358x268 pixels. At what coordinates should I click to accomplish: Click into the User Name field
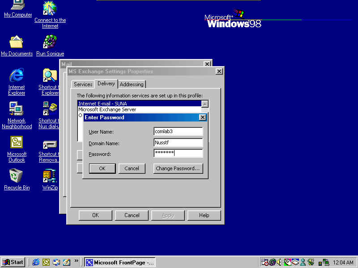pos(178,131)
